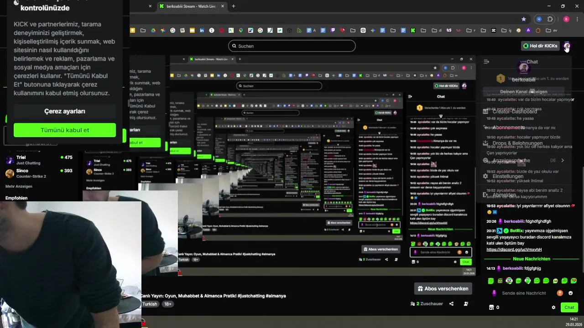Click the person icon right of share
Screen dimensions: 584x328
[466, 304]
